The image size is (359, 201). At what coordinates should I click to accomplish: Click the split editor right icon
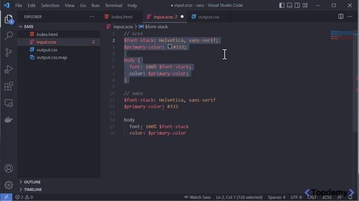point(340,16)
